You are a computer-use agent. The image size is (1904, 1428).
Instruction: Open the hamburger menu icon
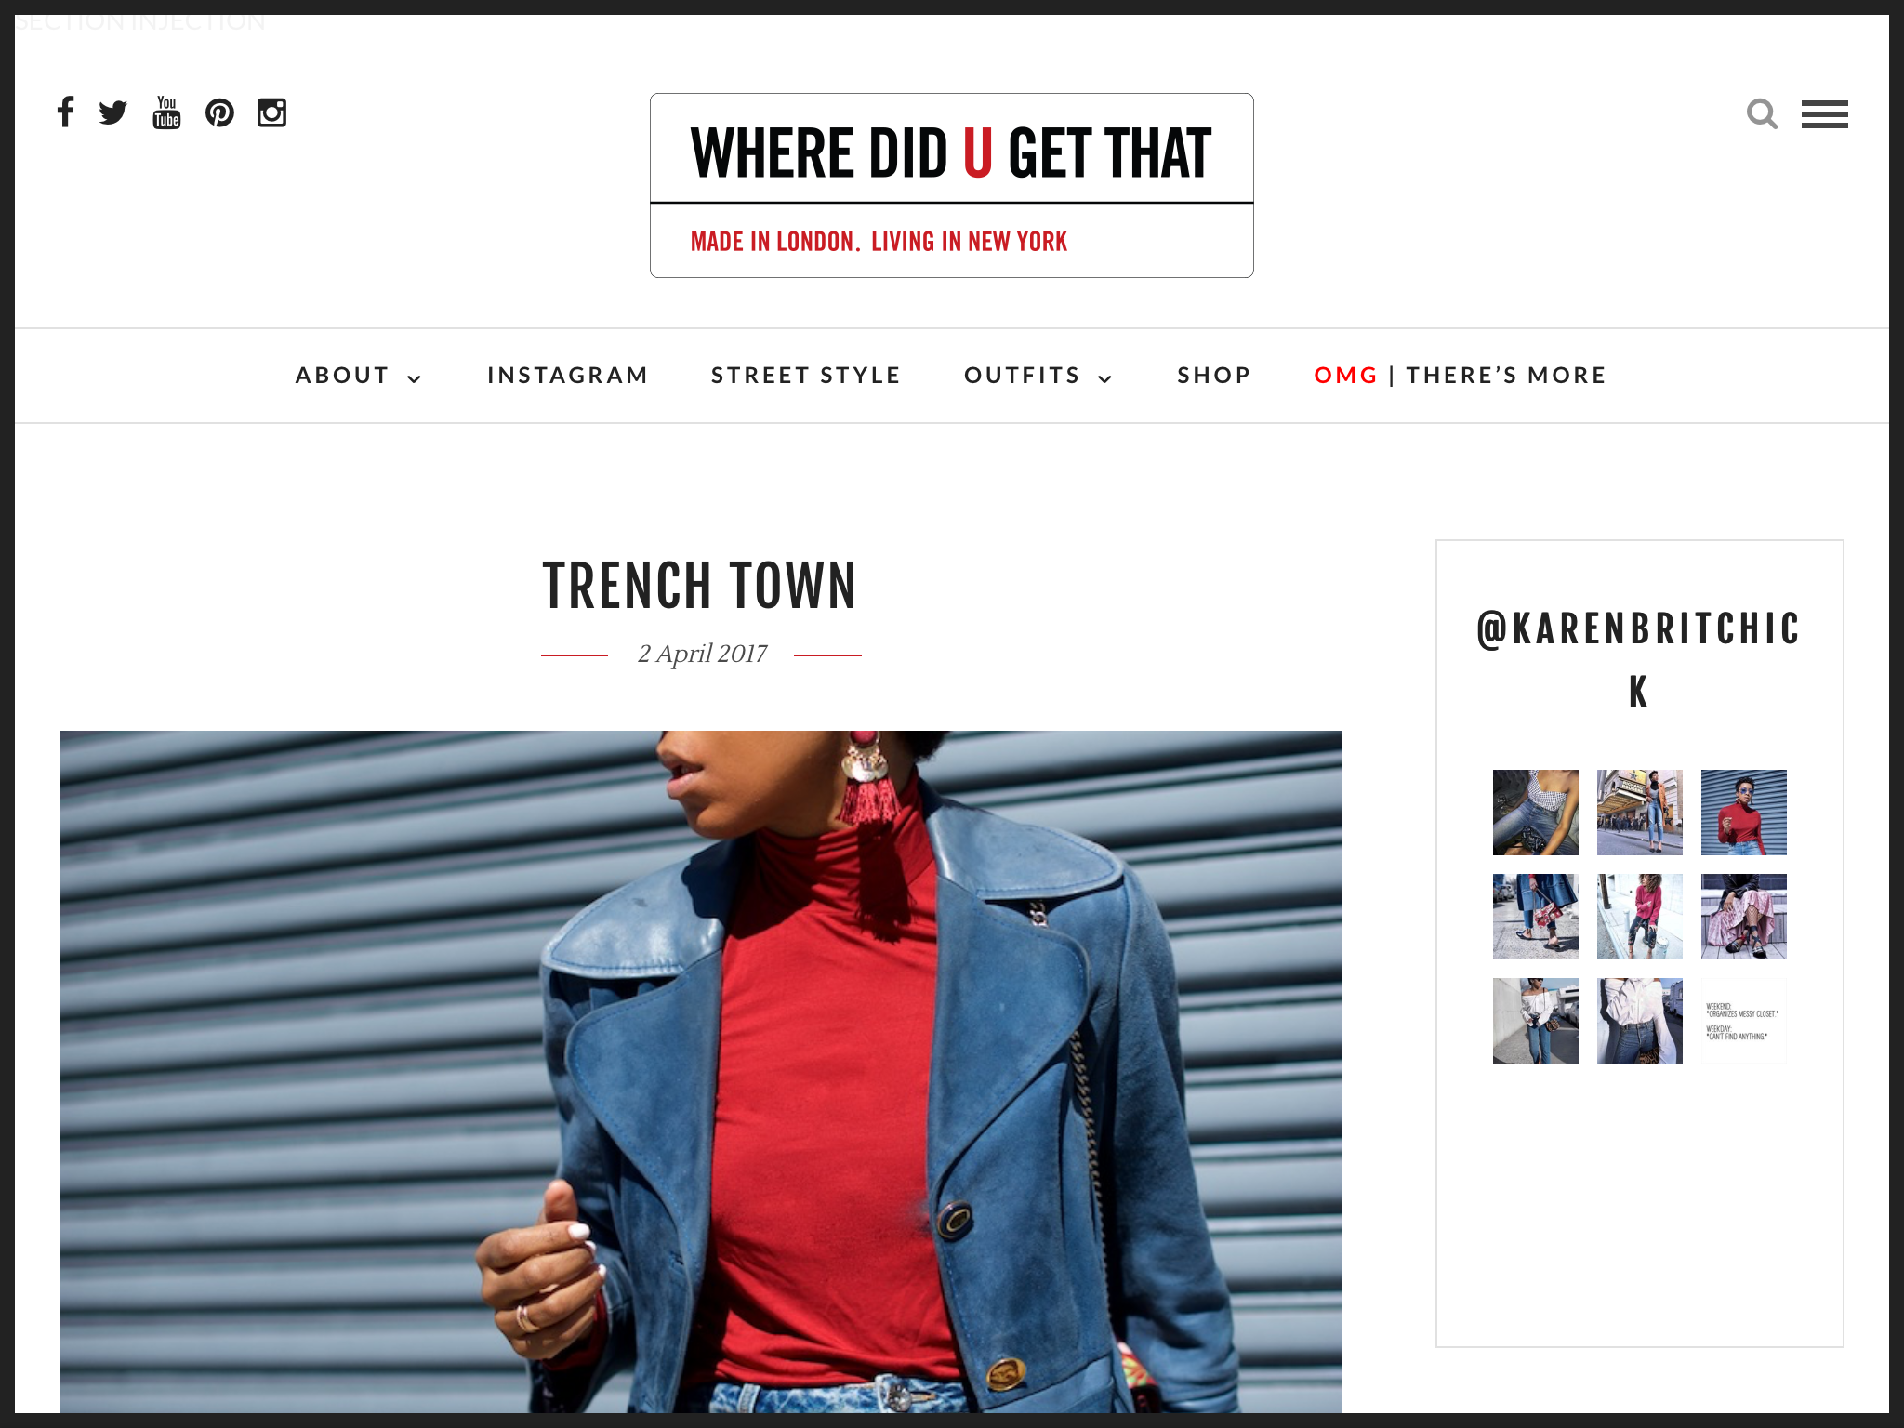pyautogui.click(x=1824, y=114)
